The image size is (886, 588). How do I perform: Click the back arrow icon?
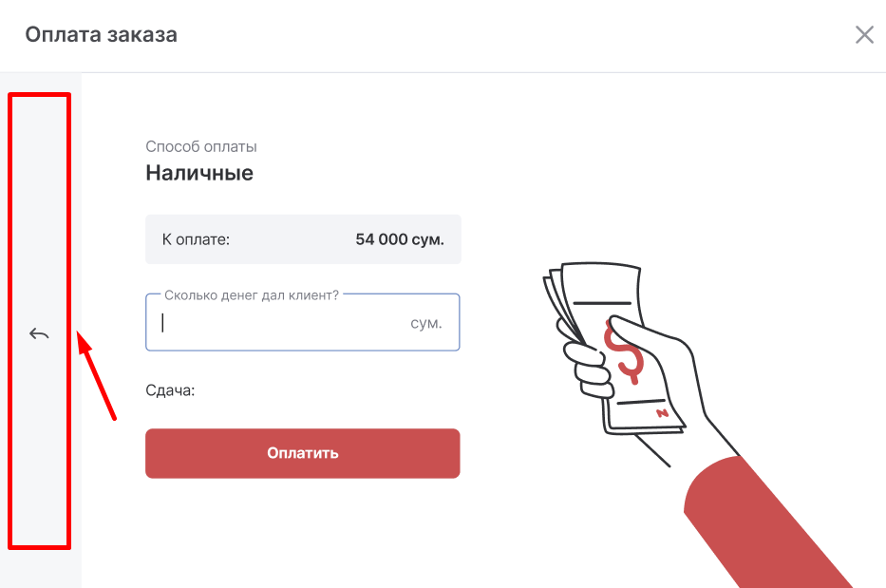tap(39, 333)
